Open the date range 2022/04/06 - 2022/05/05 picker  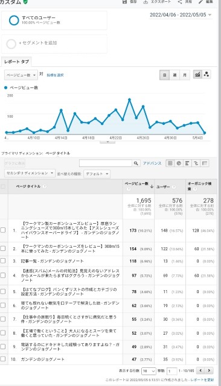(x=181, y=14)
